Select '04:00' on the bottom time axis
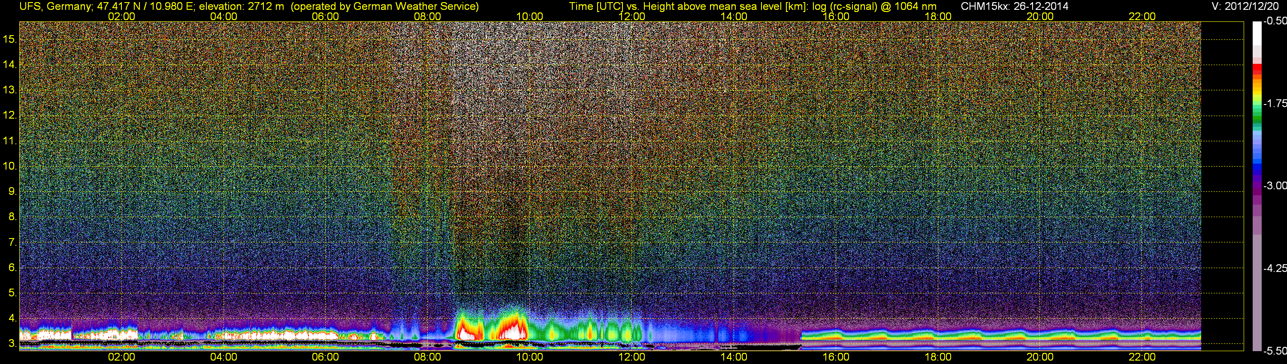 tap(224, 357)
